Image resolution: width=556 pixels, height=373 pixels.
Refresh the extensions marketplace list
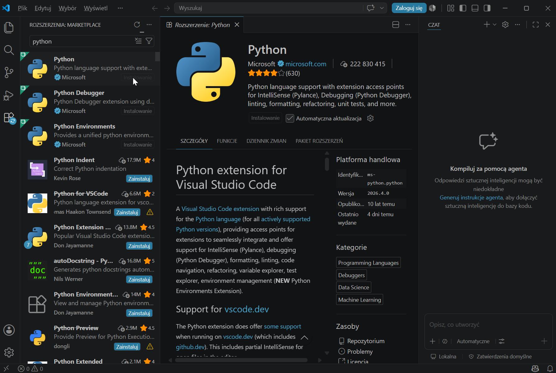[137, 25]
